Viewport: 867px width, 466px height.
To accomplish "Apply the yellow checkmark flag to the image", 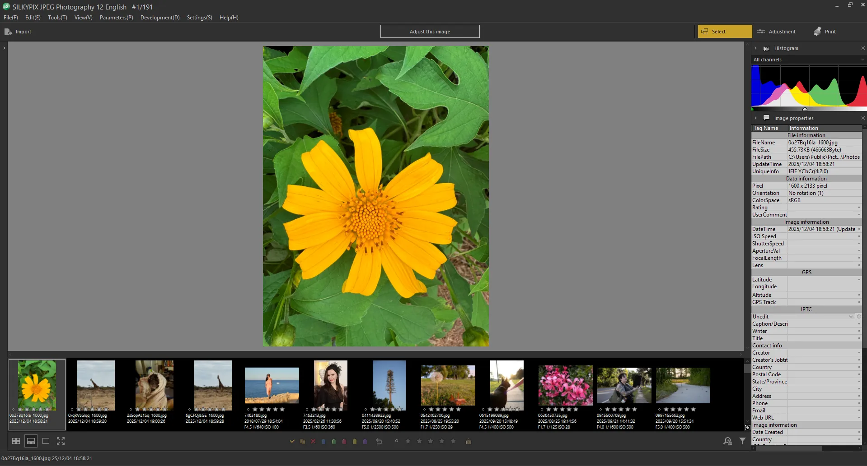I will point(292,441).
